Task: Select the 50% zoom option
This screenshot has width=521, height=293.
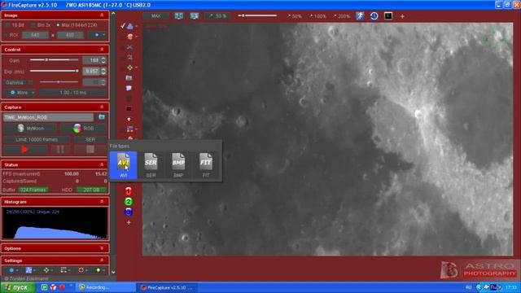Action: pyautogui.click(x=295, y=16)
